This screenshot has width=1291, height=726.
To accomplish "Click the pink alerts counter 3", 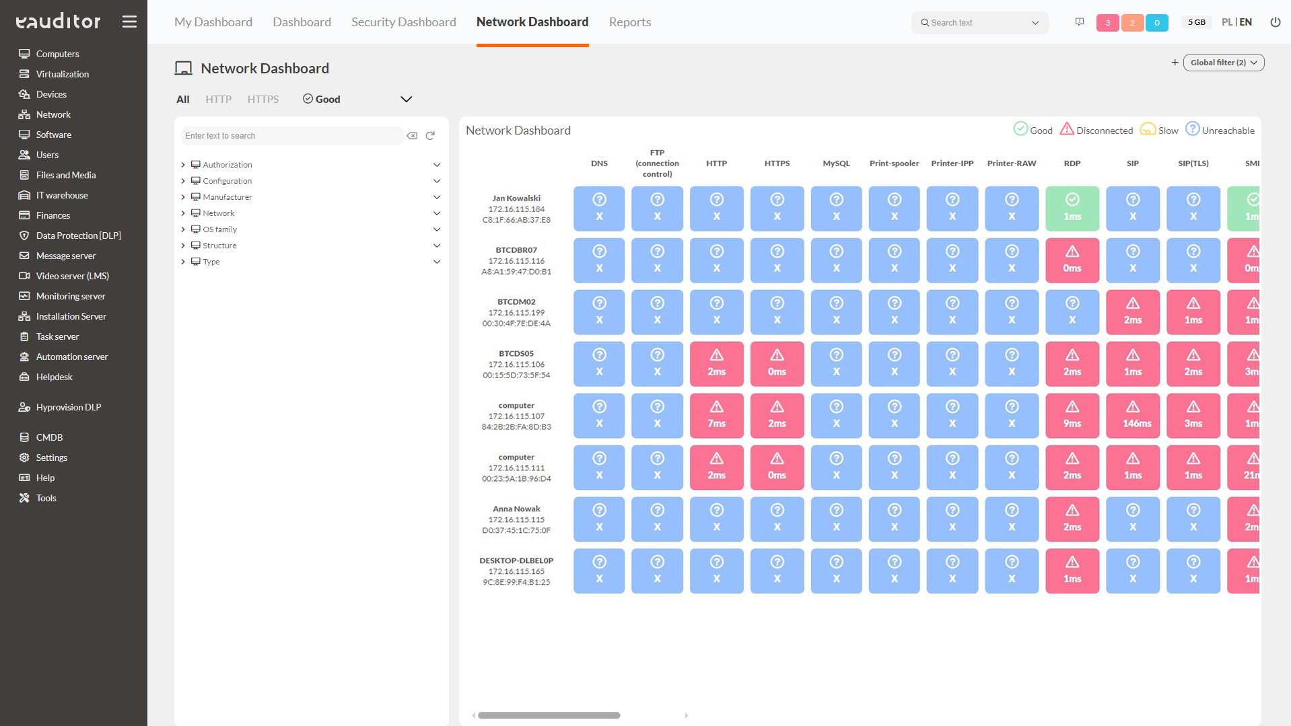I will click(1107, 23).
